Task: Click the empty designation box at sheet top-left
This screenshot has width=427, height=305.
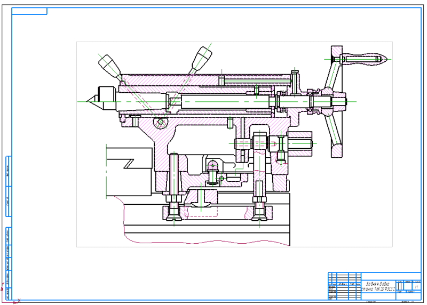Action: point(29,11)
